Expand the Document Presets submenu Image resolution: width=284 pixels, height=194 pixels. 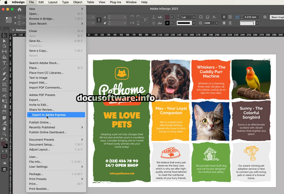(56, 140)
